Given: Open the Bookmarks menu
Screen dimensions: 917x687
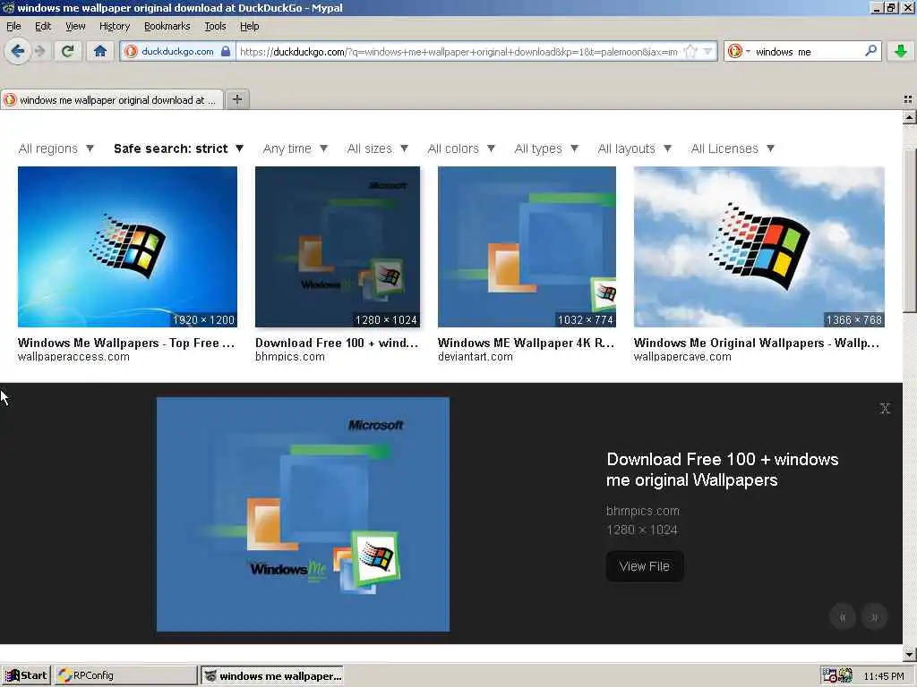Looking at the screenshot, I should point(167,26).
